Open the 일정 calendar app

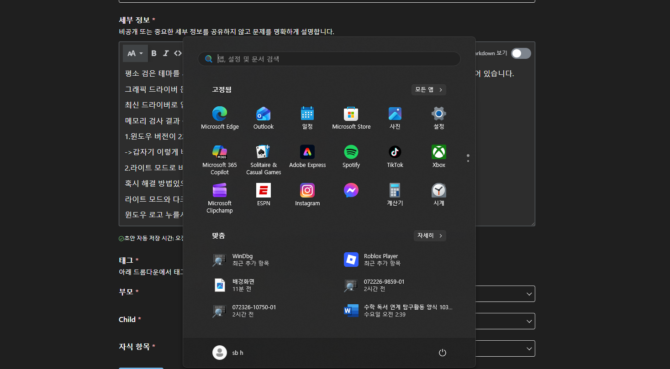[307, 118]
